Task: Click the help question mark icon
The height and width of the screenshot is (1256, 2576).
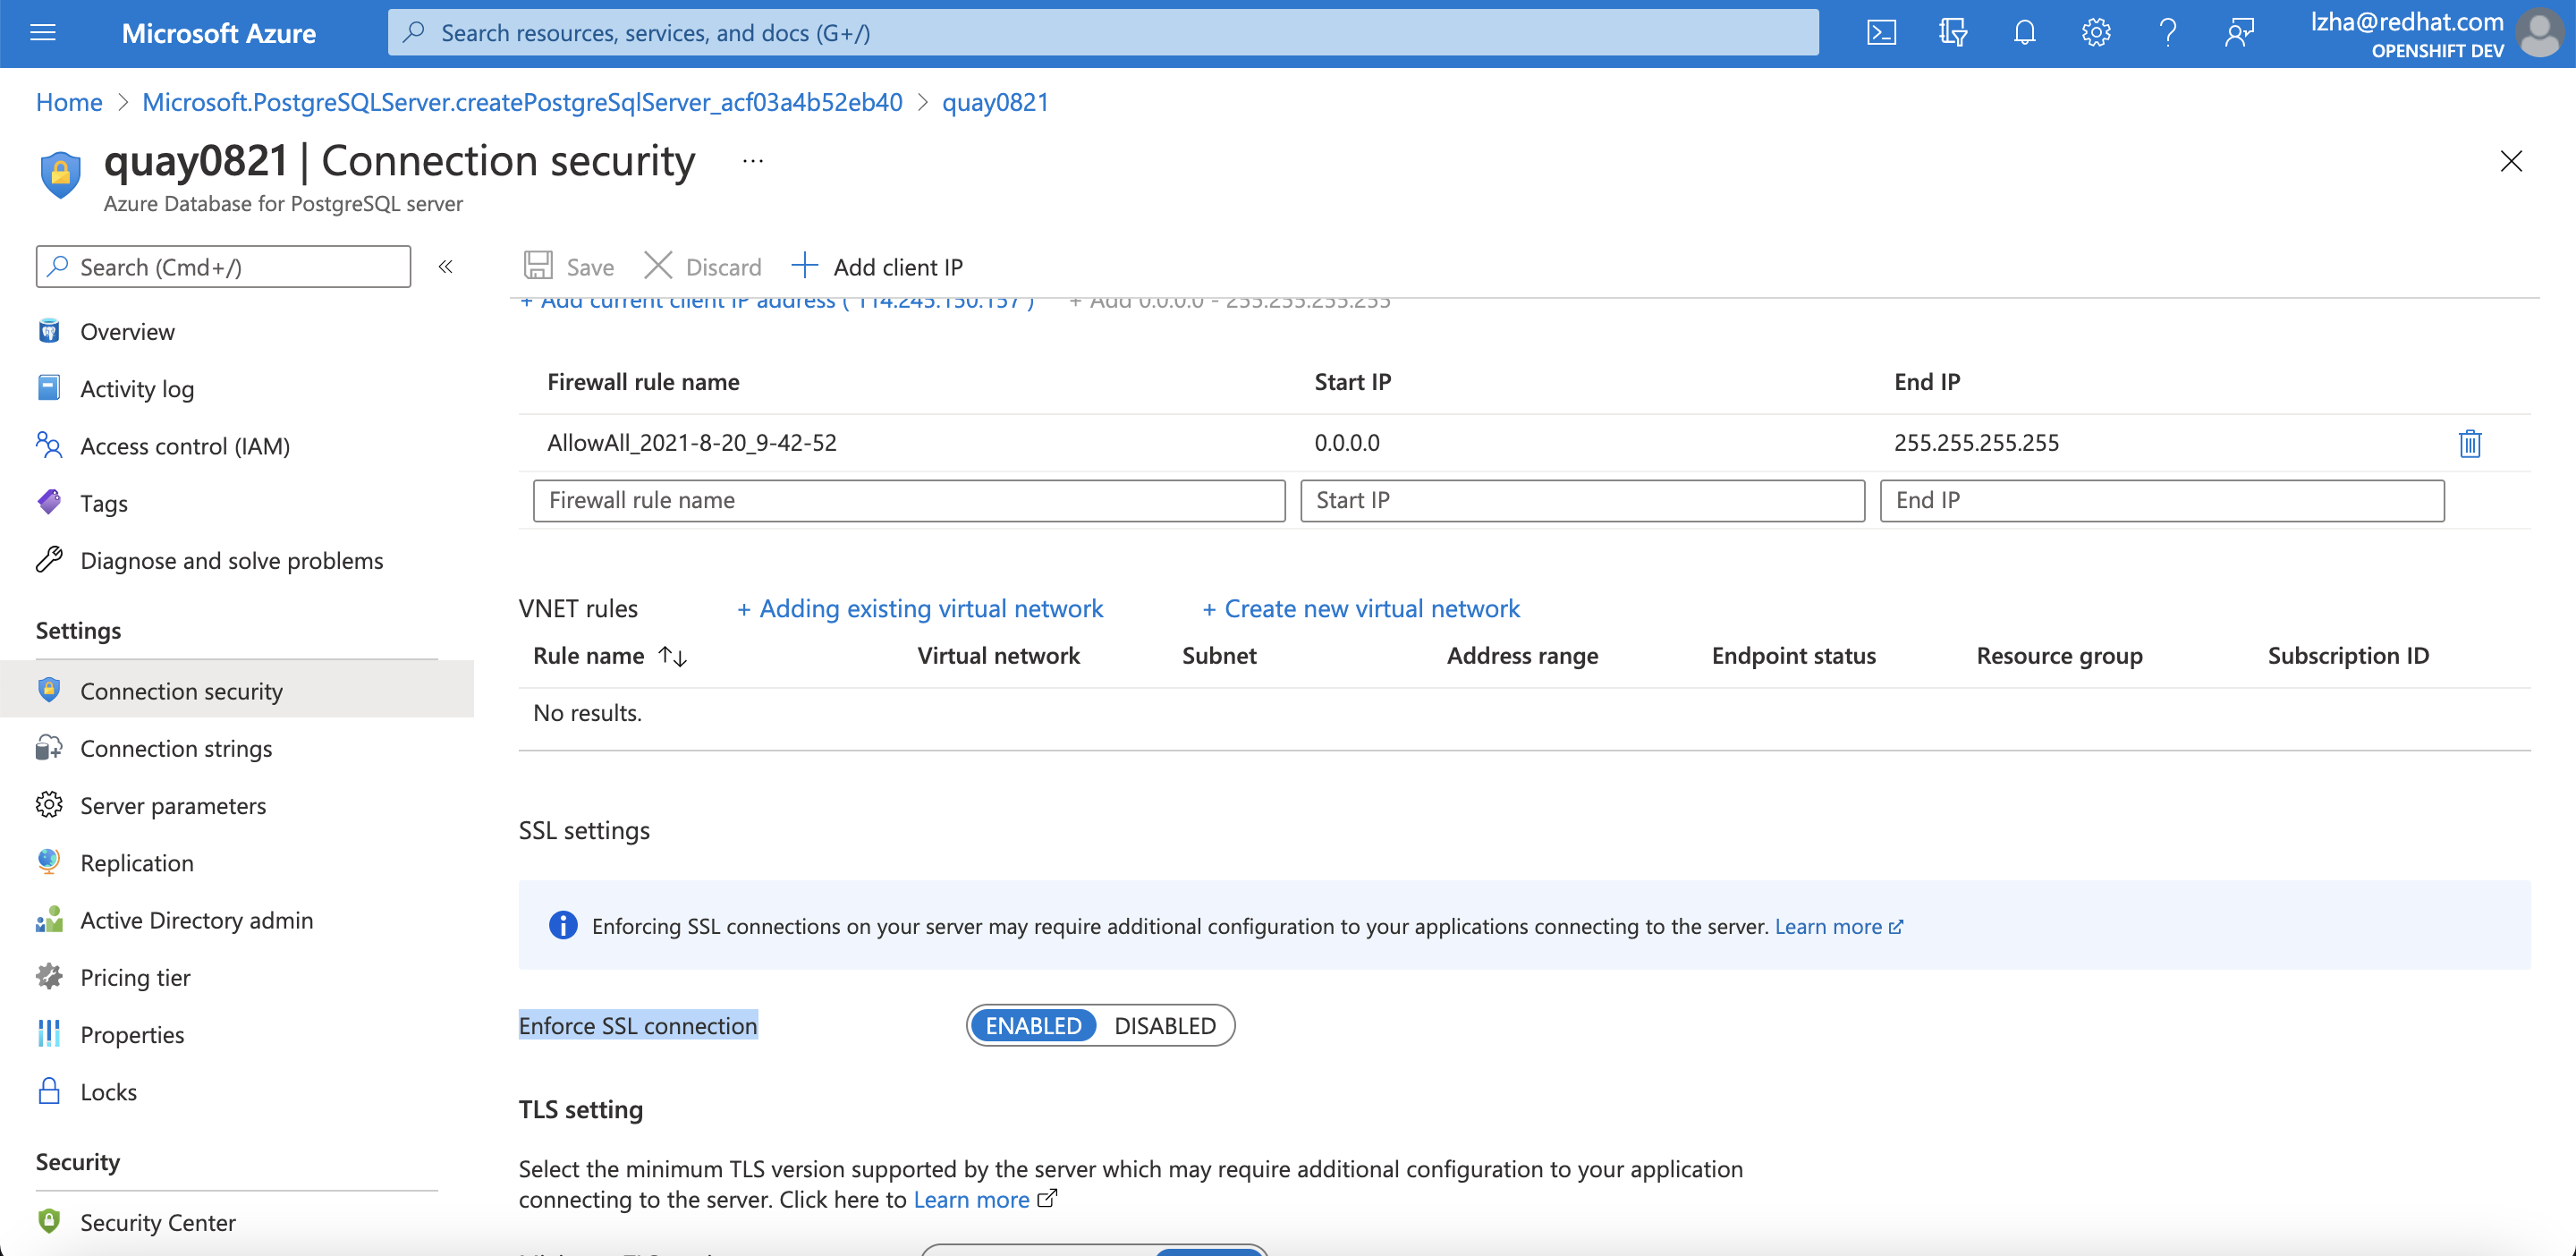Action: [2167, 33]
